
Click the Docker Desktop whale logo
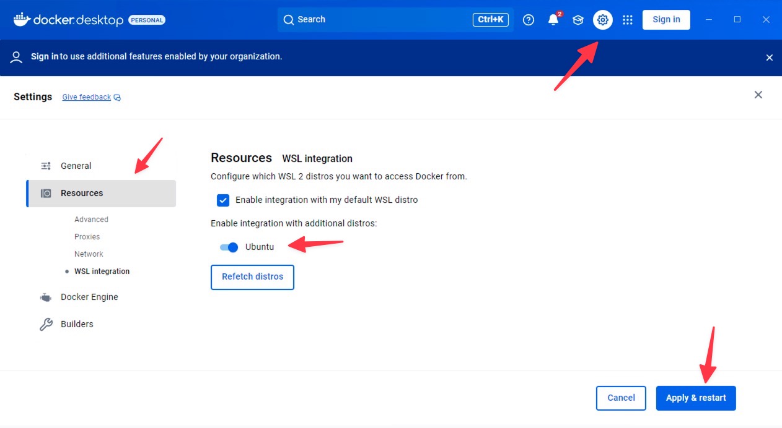click(x=22, y=19)
